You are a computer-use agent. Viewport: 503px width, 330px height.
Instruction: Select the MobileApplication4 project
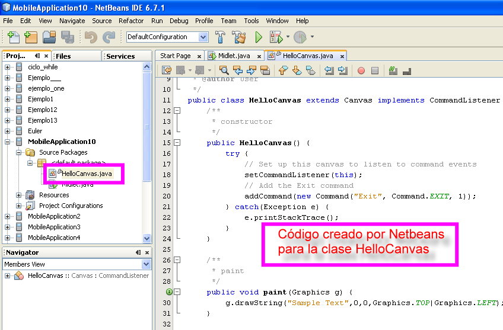coord(54,238)
